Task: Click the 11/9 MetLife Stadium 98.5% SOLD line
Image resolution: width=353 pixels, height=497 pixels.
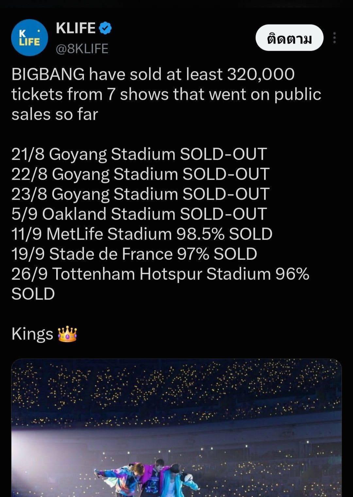Action: click(x=142, y=234)
